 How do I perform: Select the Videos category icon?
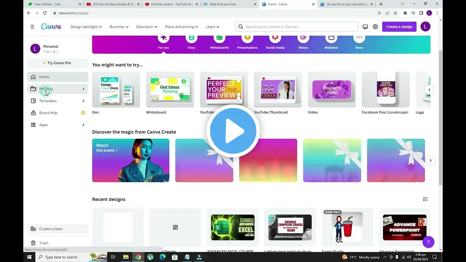tap(303, 38)
